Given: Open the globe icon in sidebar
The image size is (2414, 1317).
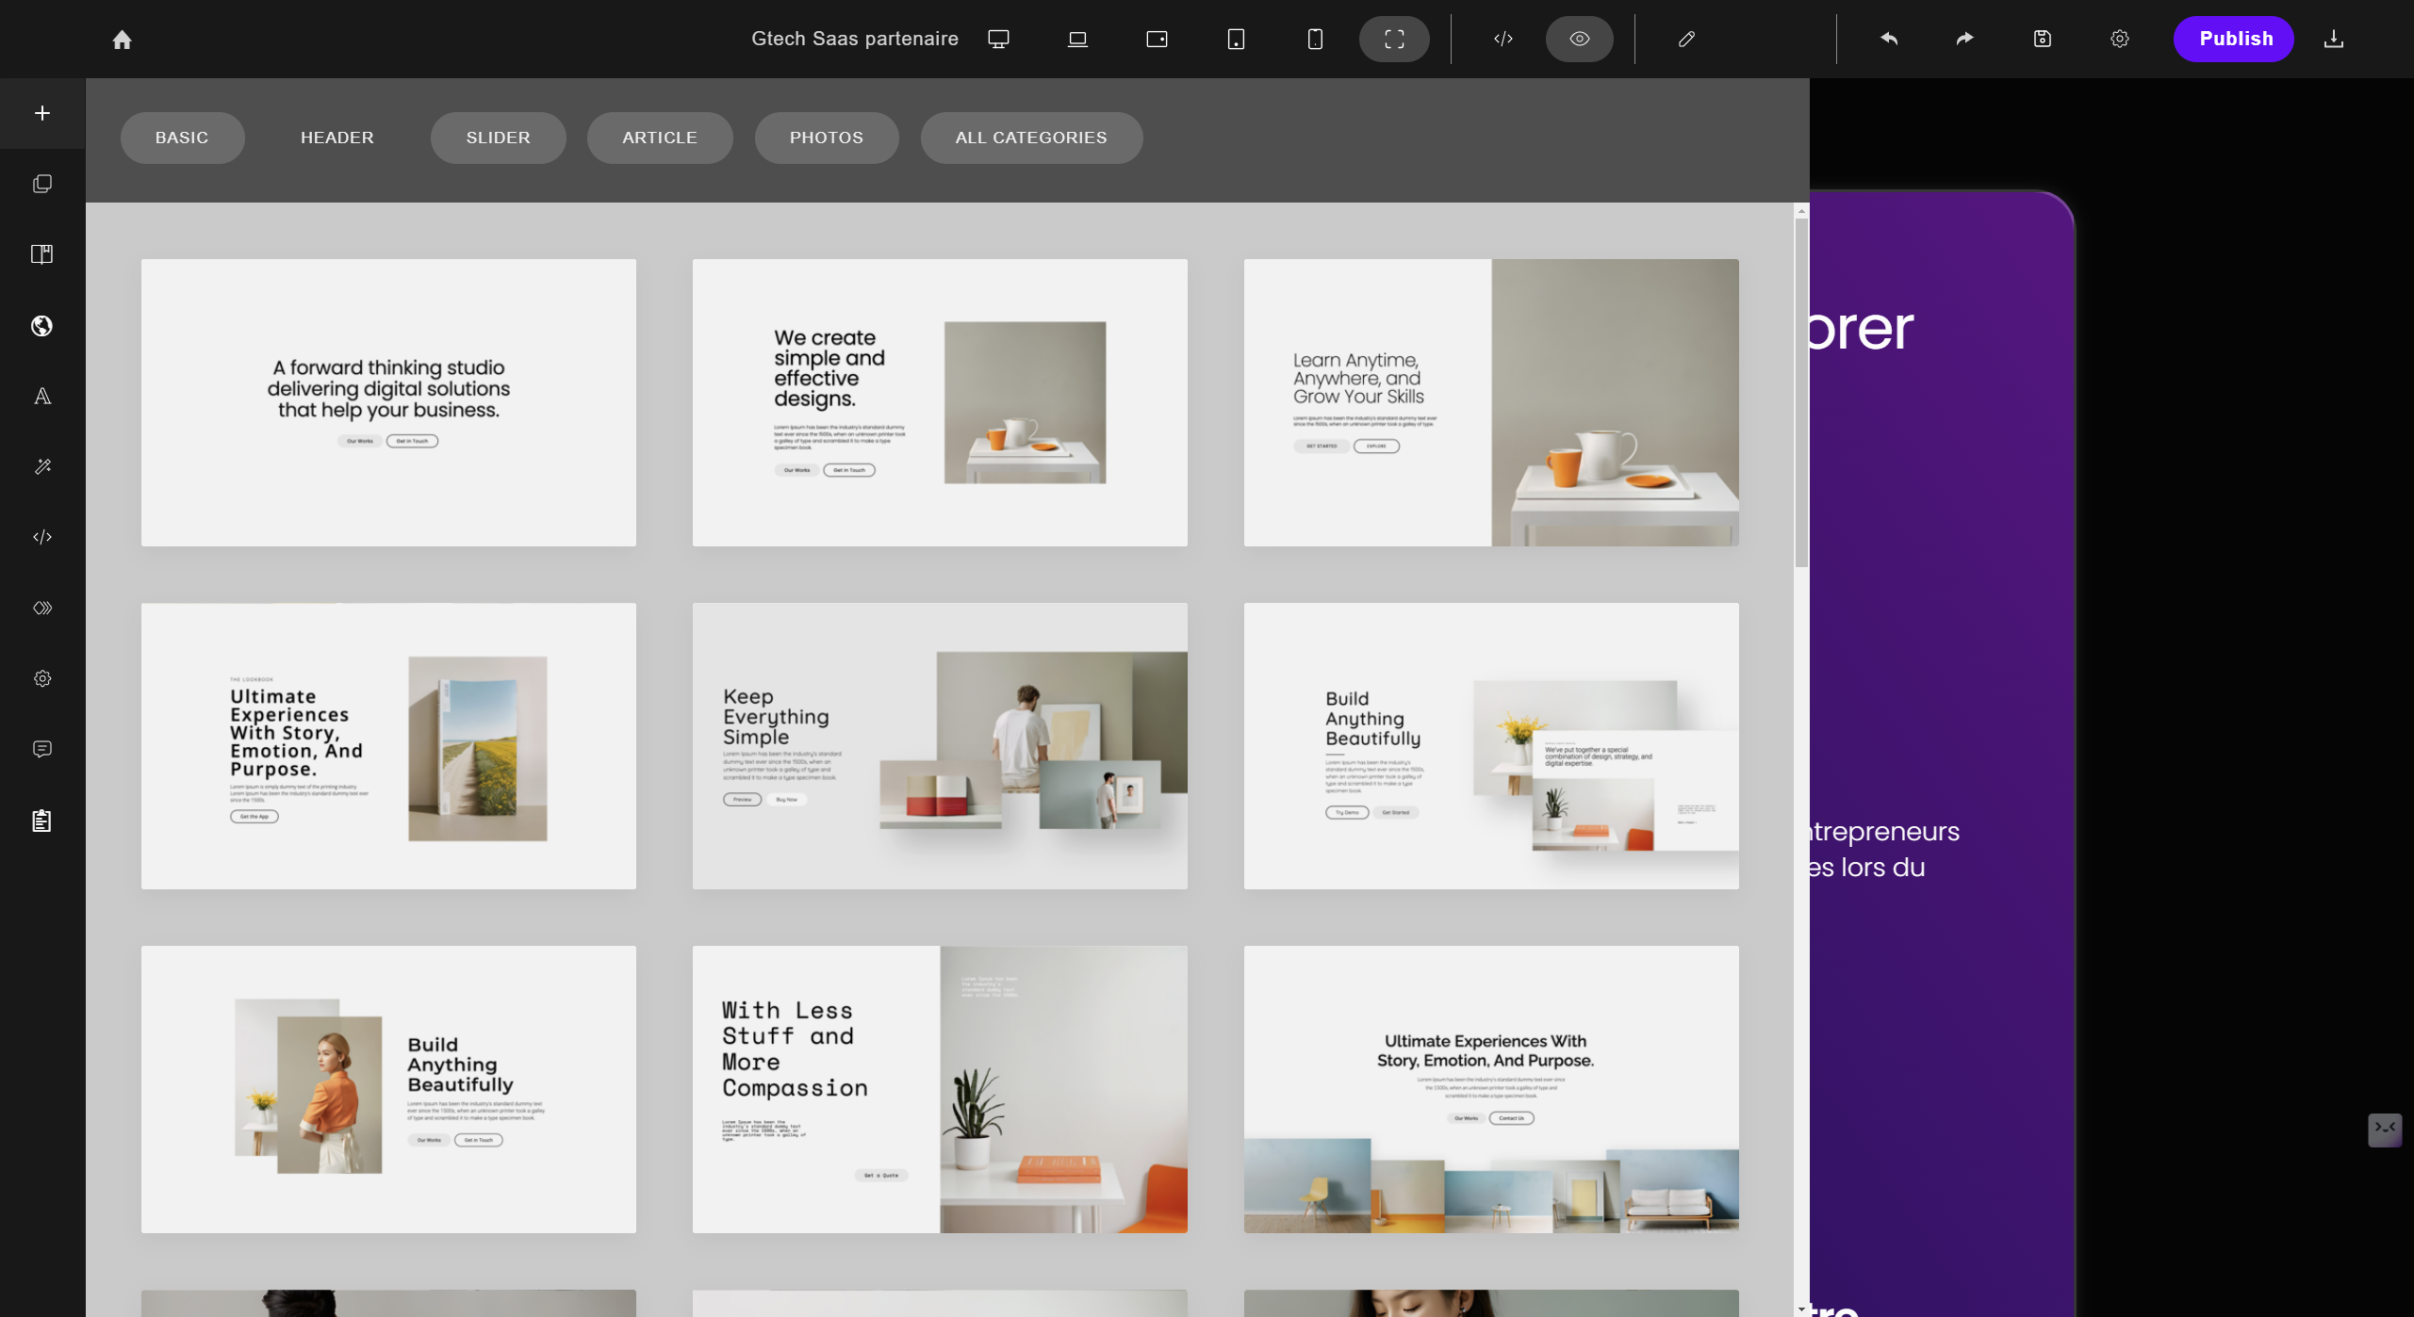Looking at the screenshot, I should (x=42, y=326).
